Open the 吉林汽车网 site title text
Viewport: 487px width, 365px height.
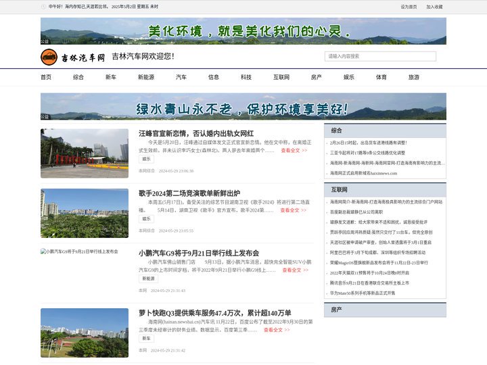tap(83, 57)
